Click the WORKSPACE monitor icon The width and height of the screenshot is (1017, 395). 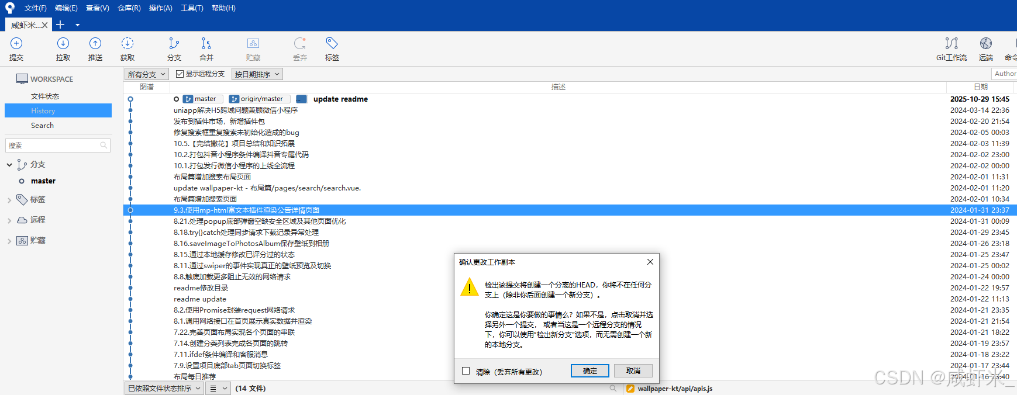[x=22, y=79]
